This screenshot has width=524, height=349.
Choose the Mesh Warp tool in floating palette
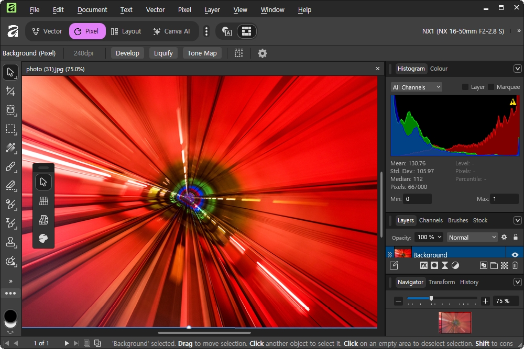tap(43, 220)
